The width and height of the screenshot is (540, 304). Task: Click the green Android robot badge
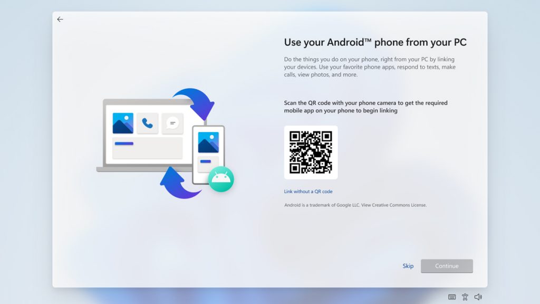[221, 179]
